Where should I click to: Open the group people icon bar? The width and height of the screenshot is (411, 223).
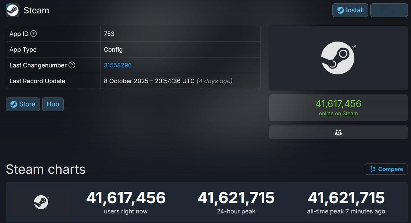click(338, 132)
